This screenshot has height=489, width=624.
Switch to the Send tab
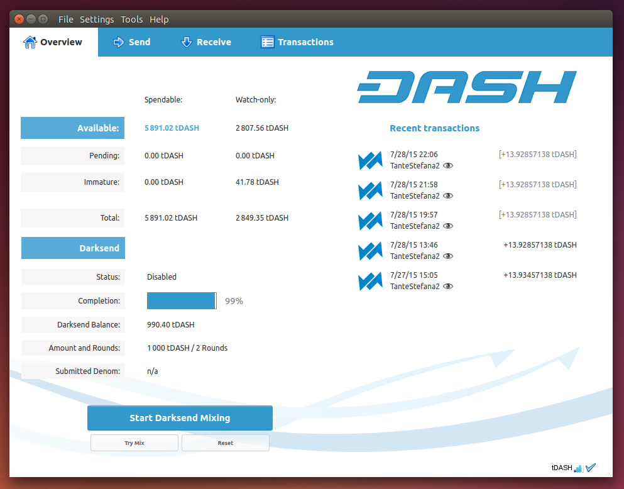tap(132, 42)
